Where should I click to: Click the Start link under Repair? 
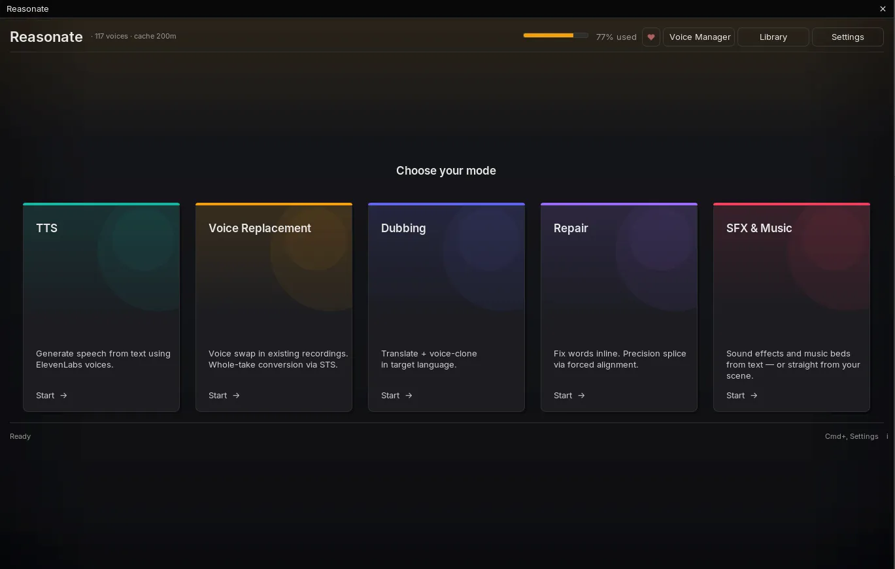pos(563,396)
